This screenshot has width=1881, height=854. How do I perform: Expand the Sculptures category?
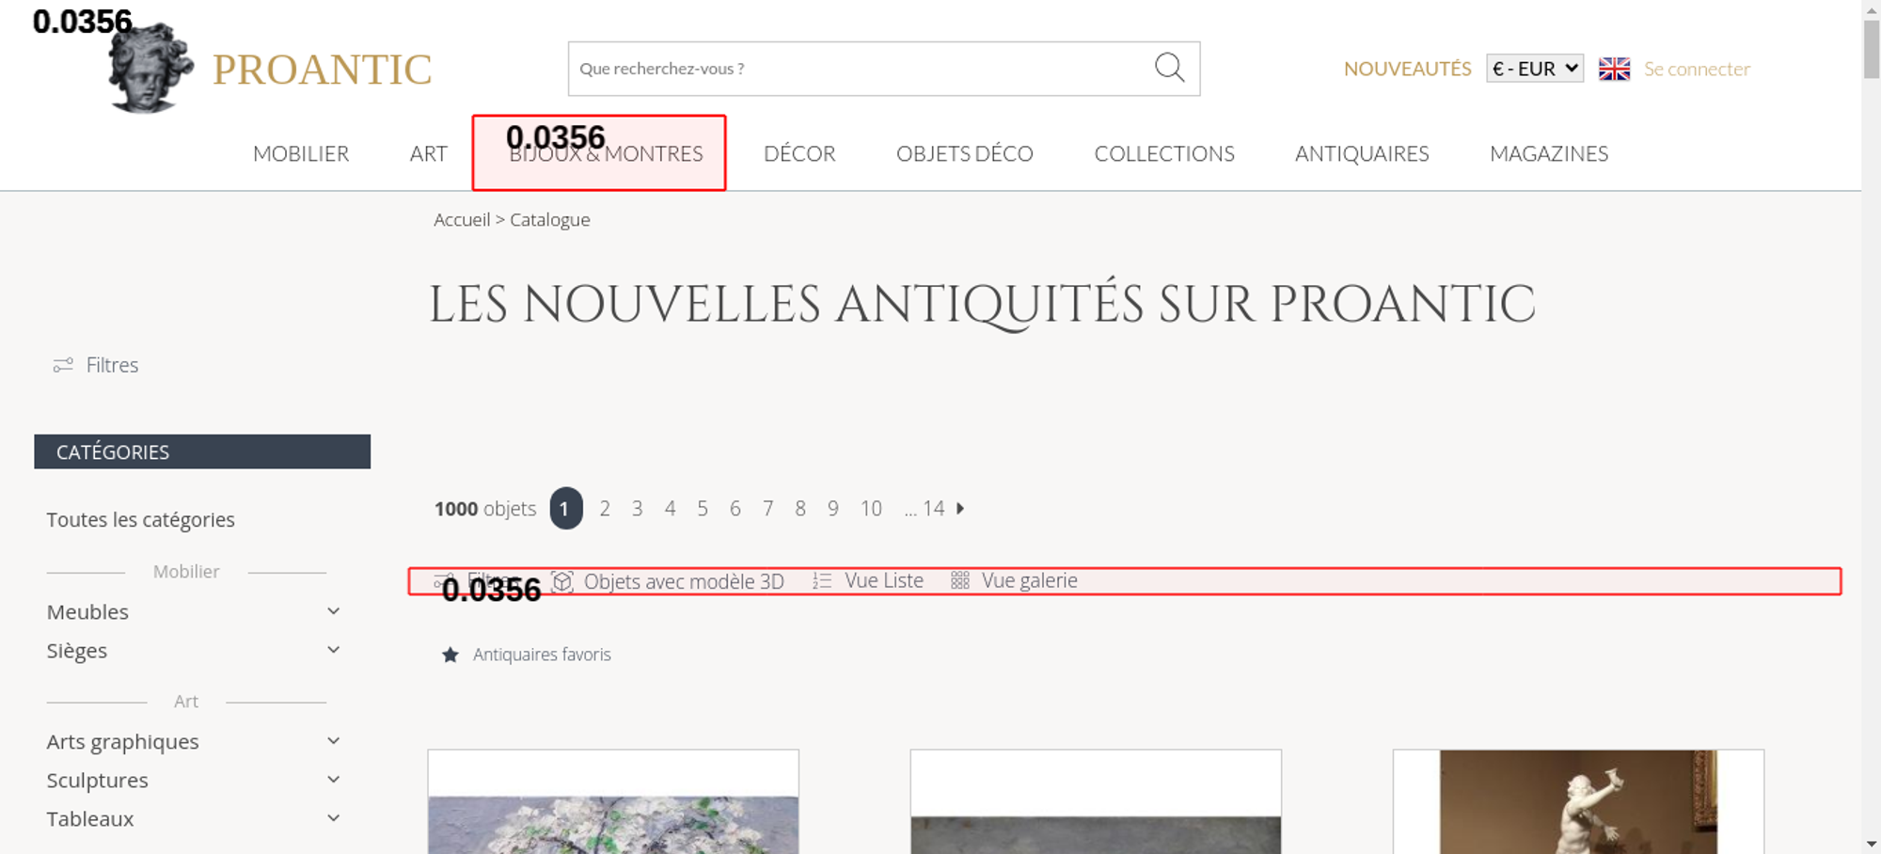click(333, 780)
